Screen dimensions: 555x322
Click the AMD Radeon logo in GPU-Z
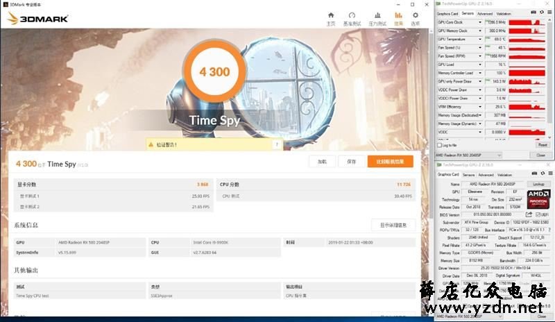point(538,199)
